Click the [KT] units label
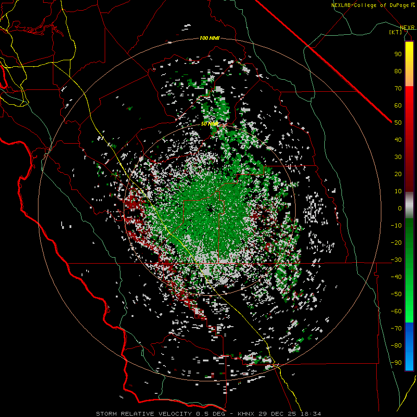The image size is (417, 417). click(x=396, y=32)
